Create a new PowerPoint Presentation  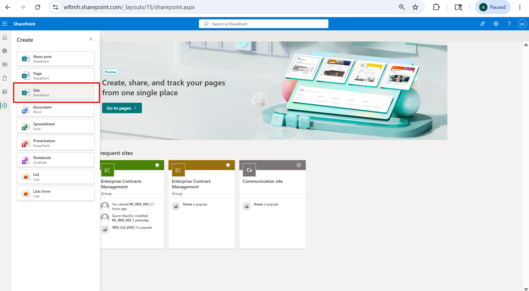click(x=56, y=143)
